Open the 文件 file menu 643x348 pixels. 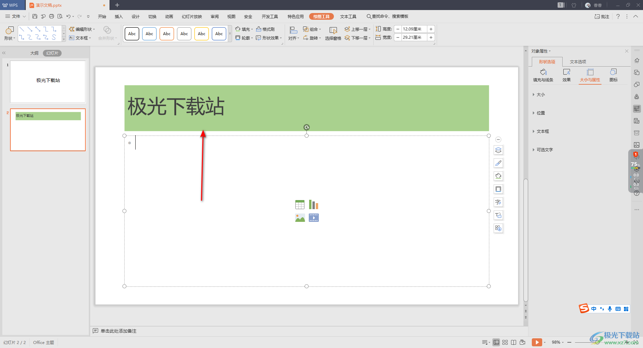click(15, 16)
